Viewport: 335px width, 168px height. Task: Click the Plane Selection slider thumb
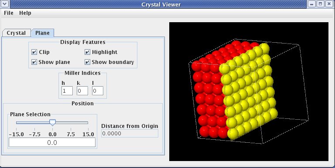(x=52, y=122)
